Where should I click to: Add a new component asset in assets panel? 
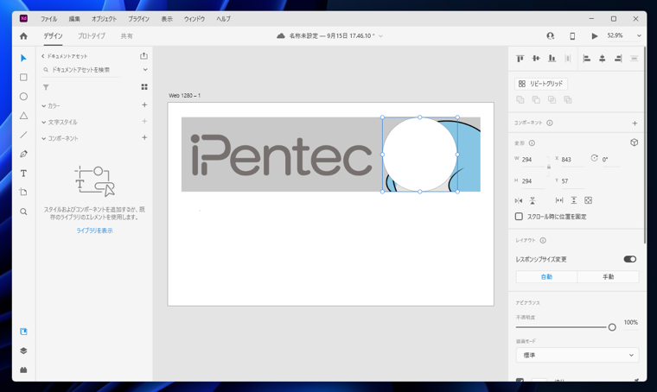pos(144,137)
